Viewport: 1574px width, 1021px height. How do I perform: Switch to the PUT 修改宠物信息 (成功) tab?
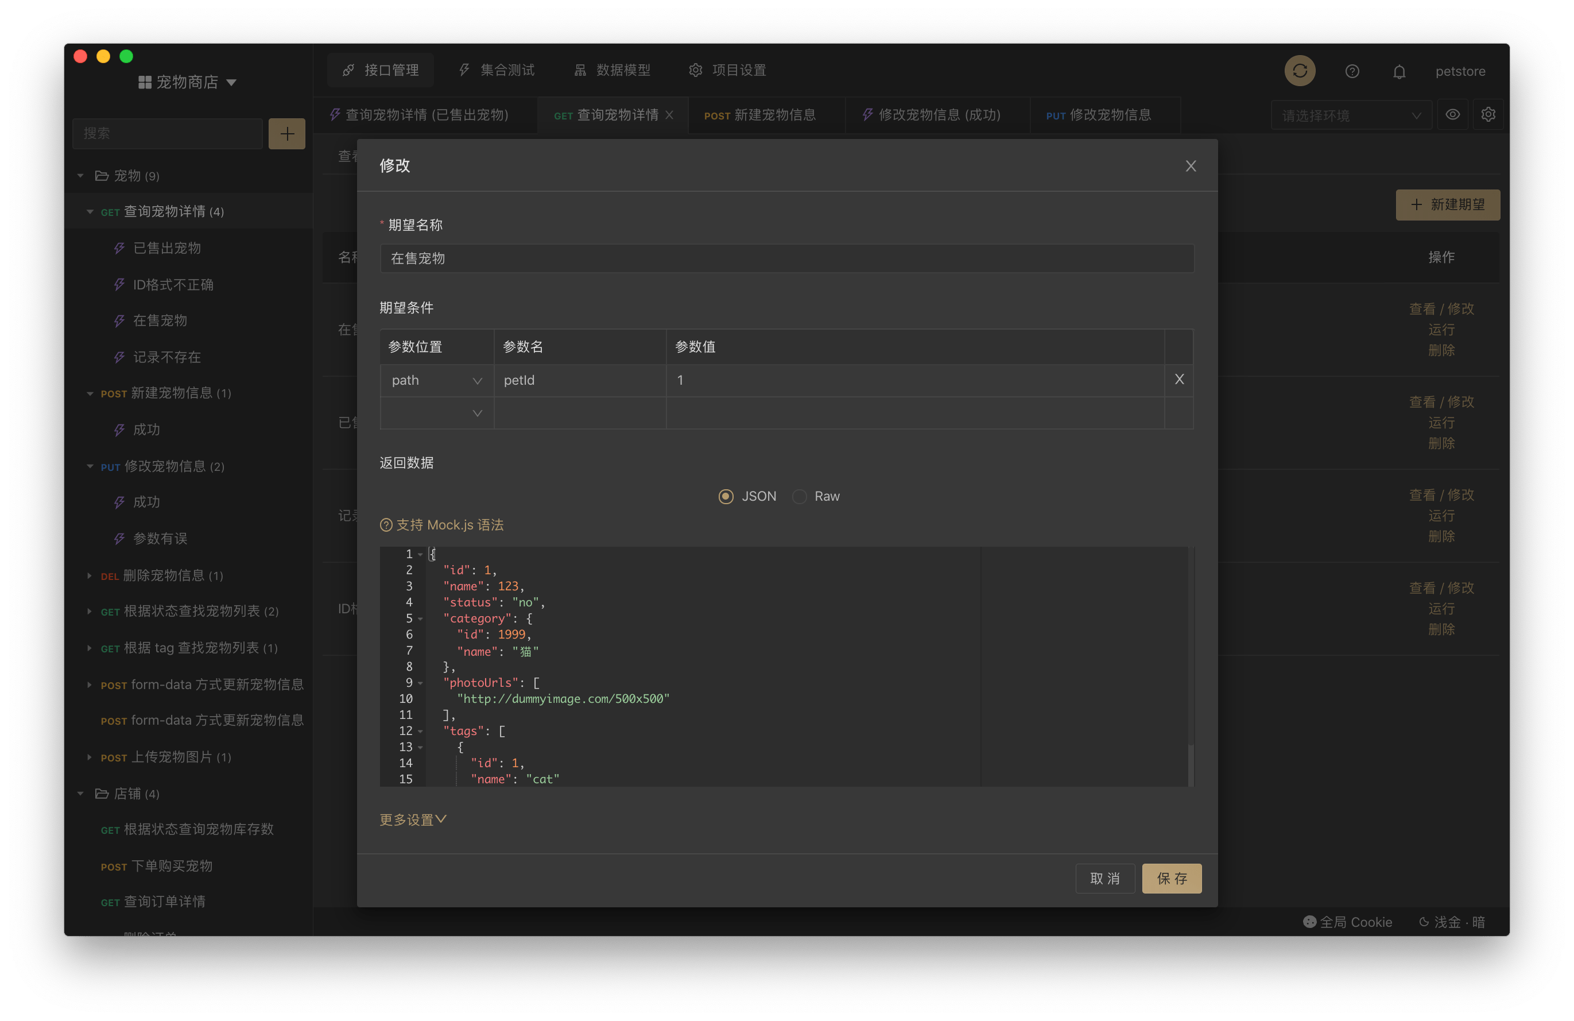(936, 114)
